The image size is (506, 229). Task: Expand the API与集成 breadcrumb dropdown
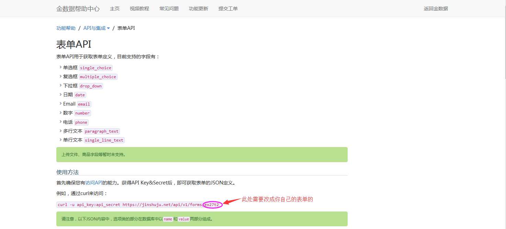(97, 28)
